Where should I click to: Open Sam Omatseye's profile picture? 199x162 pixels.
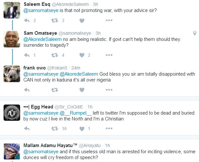(12, 39)
